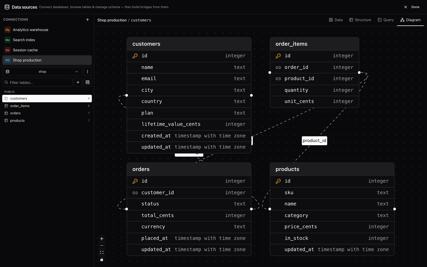This screenshot has height=267, width=427.
Task: Click database refresh icon beside filter
Action: pos(88,82)
